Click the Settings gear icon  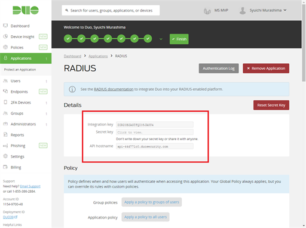coord(5,156)
